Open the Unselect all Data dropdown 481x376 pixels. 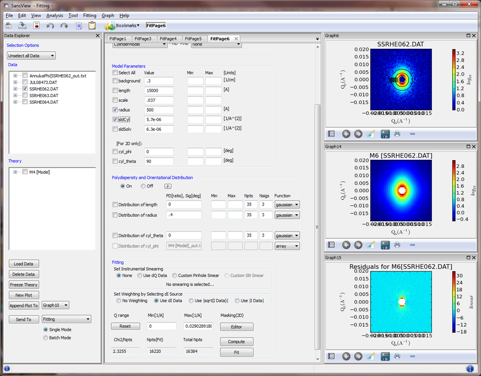[31, 55]
